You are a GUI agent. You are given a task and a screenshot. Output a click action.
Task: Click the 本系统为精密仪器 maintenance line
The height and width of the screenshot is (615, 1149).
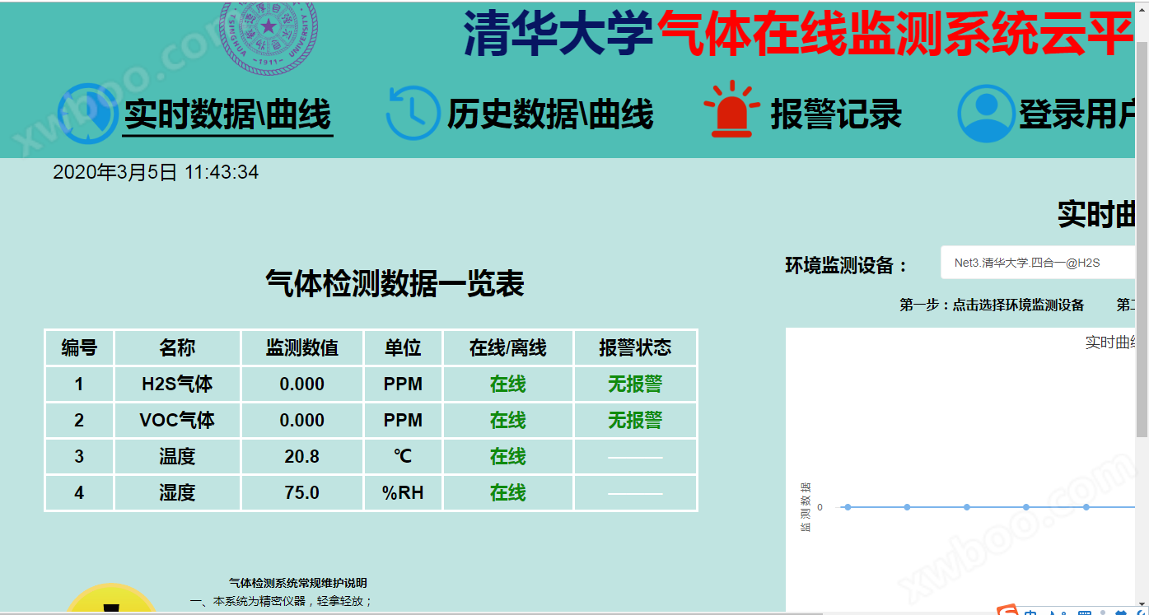pos(283,601)
